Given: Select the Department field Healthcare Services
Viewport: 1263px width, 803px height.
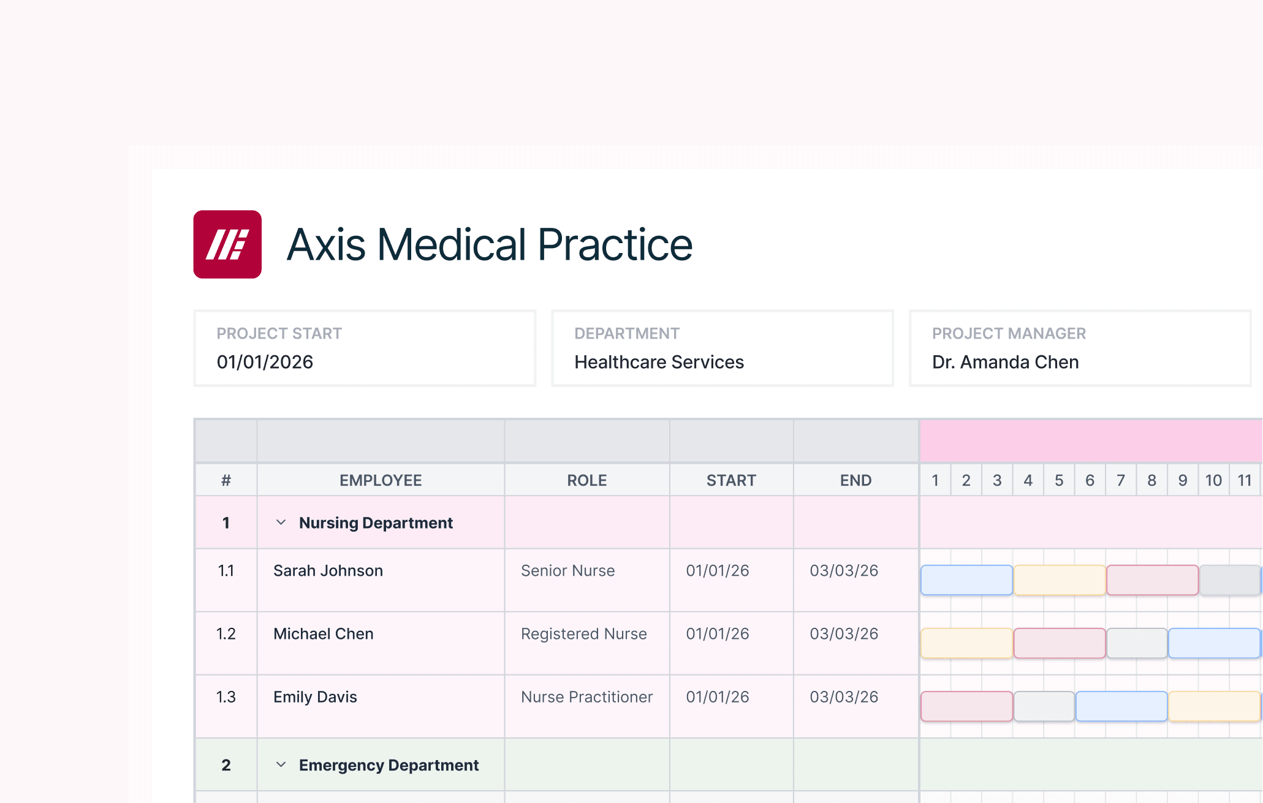Looking at the screenshot, I should pyautogui.click(x=659, y=362).
